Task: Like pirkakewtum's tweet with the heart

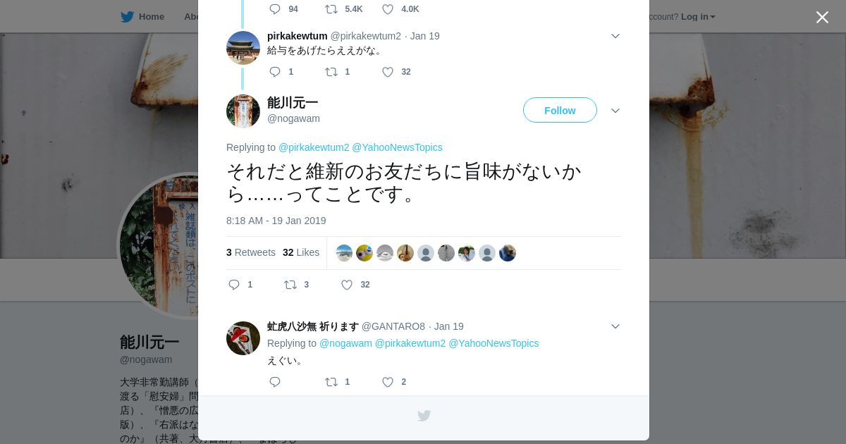Action: point(388,72)
